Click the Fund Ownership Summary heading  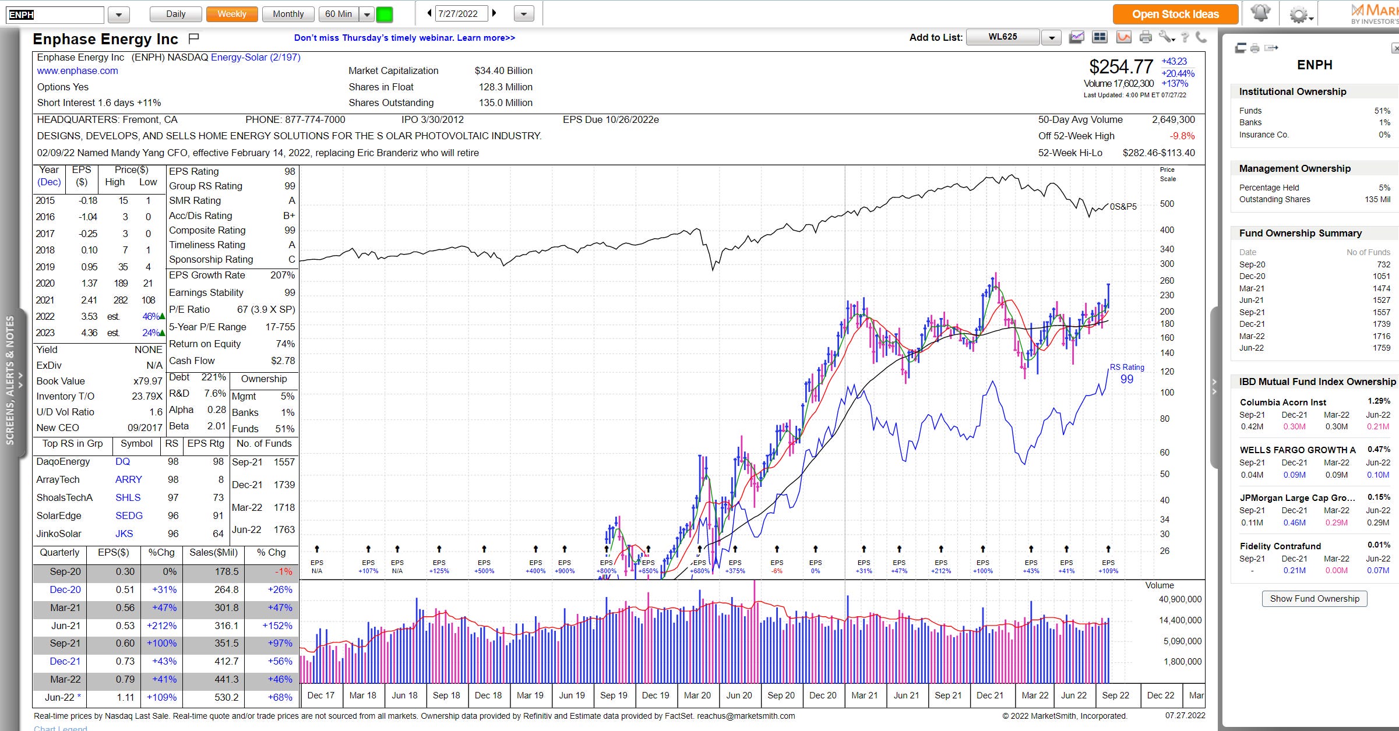point(1301,234)
